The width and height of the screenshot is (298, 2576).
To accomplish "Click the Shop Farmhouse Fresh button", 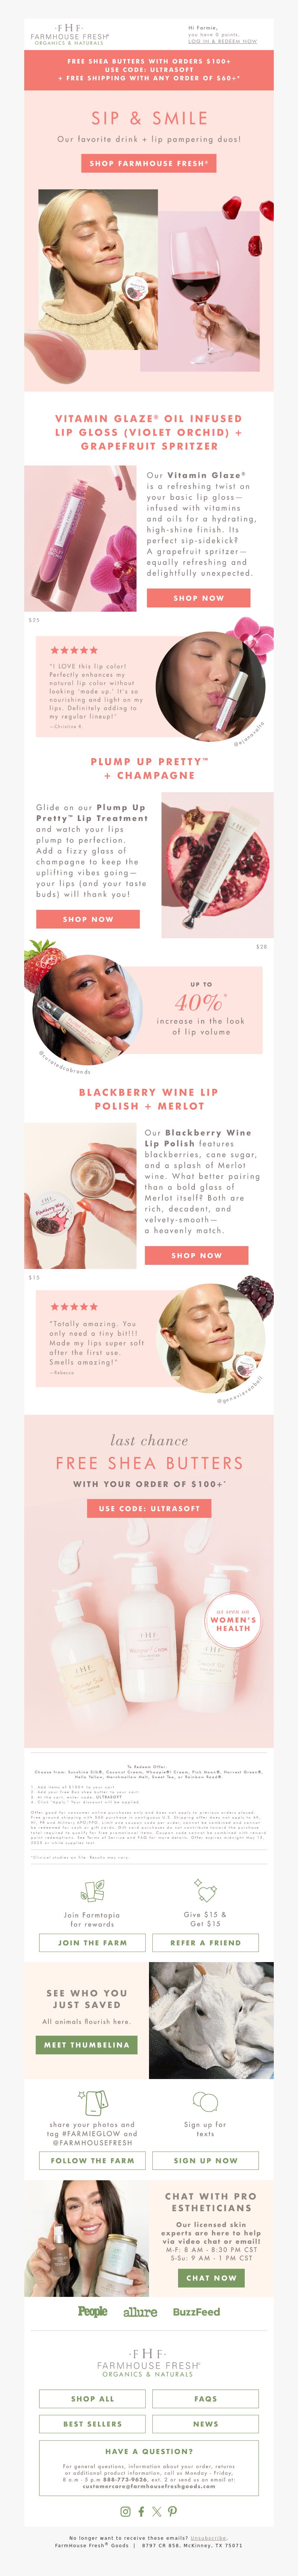I will [149, 163].
